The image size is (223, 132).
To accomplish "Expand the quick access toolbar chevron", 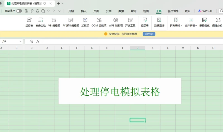I will [59, 11].
